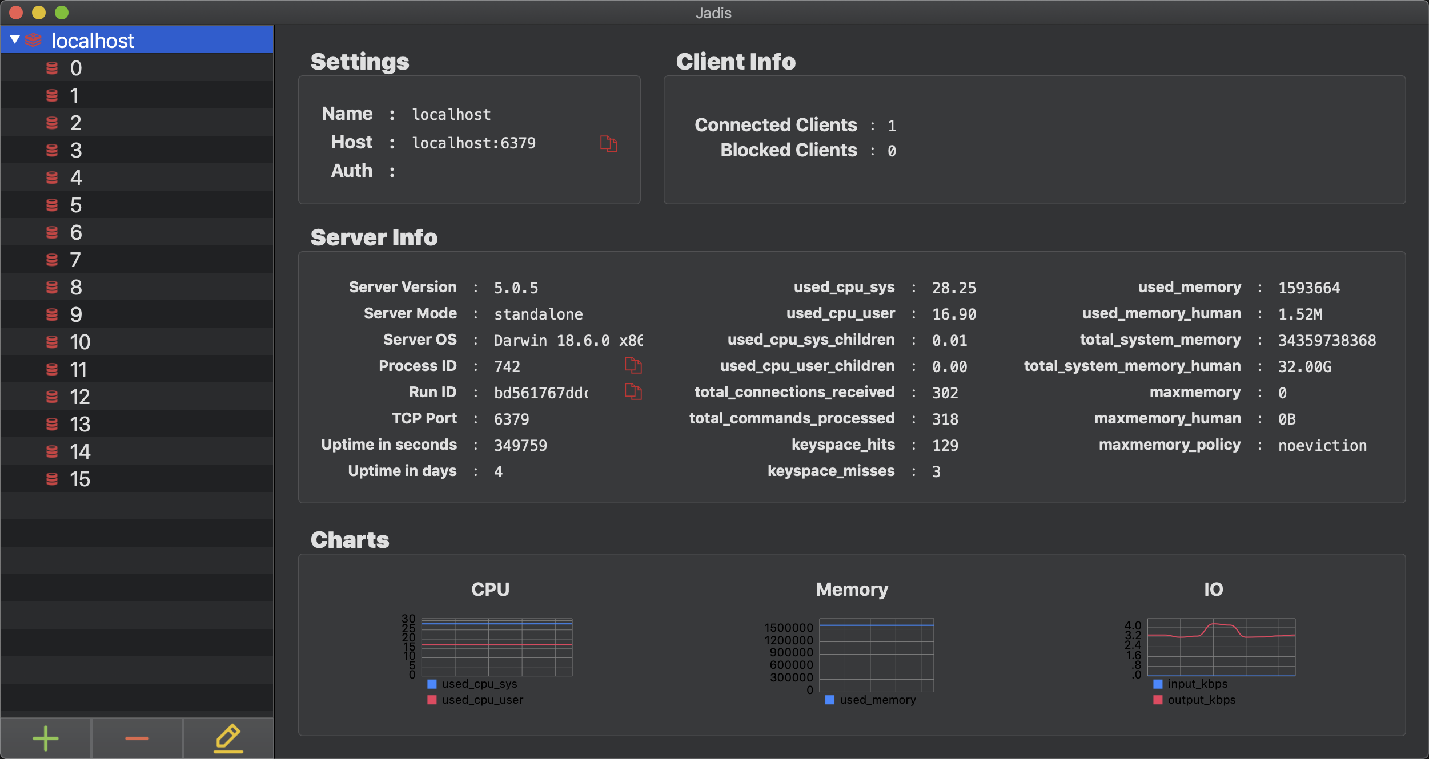The image size is (1429, 759).
Task: Click the maxmemory_policy value noeviction
Action: 1322,445
